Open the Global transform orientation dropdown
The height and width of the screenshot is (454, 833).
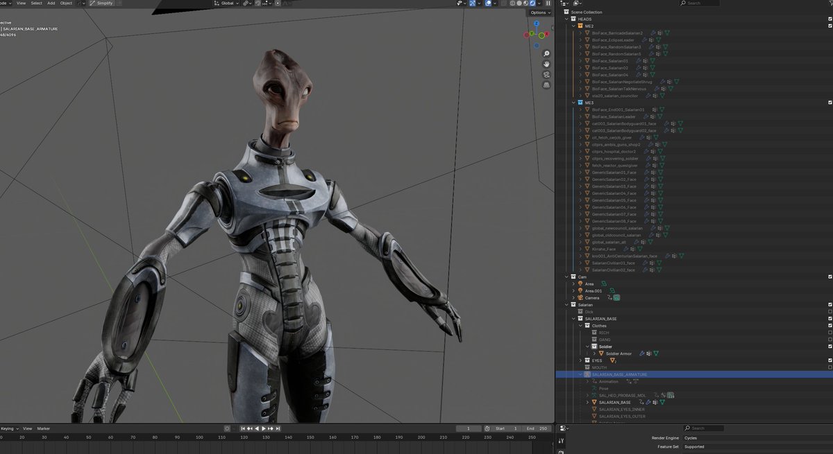[227, 3]
